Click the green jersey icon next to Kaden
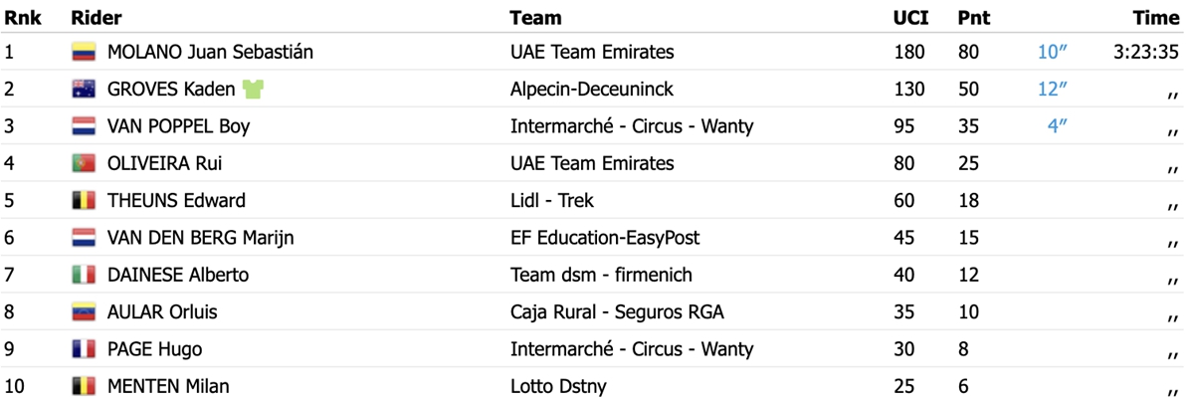Screen dimensions: 1194x400 tap(253, 89)
